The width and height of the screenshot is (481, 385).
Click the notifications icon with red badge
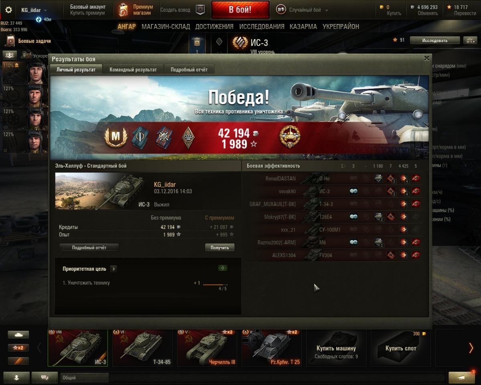point(462,377)
